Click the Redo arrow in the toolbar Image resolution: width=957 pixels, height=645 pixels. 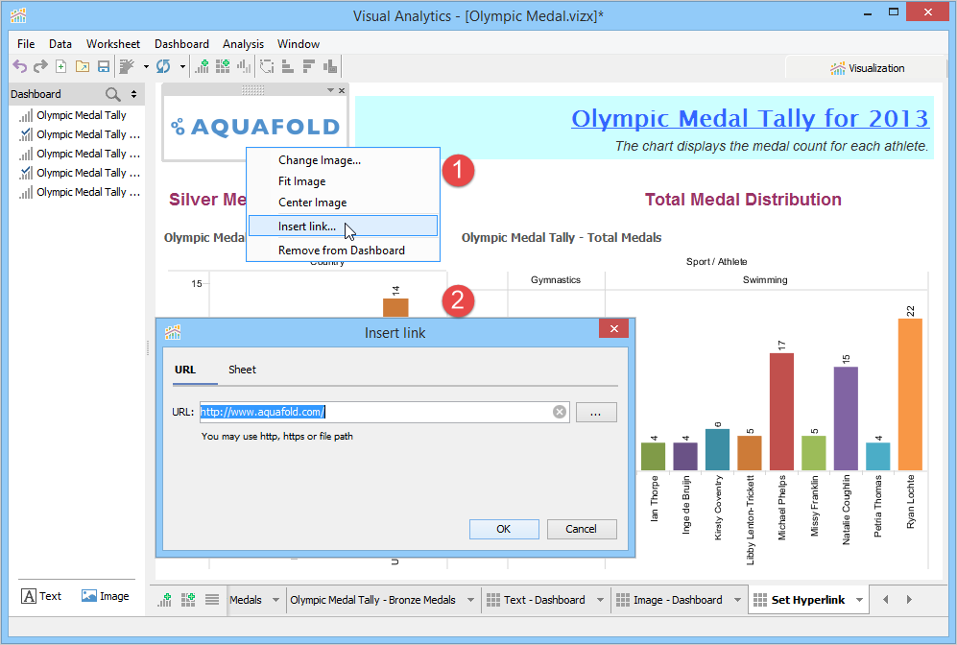point(40,66)
